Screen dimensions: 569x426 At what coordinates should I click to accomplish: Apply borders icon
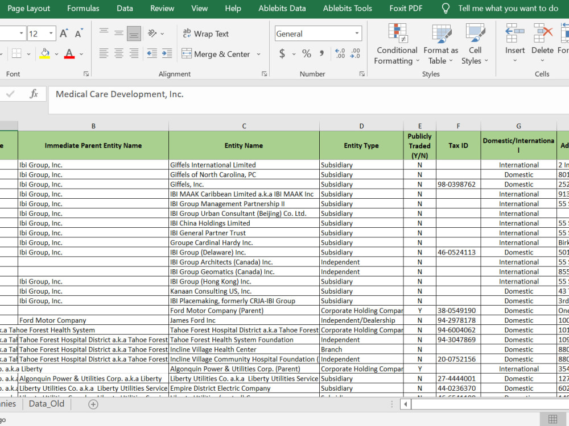pyautogui.click(x=17, y=53)
